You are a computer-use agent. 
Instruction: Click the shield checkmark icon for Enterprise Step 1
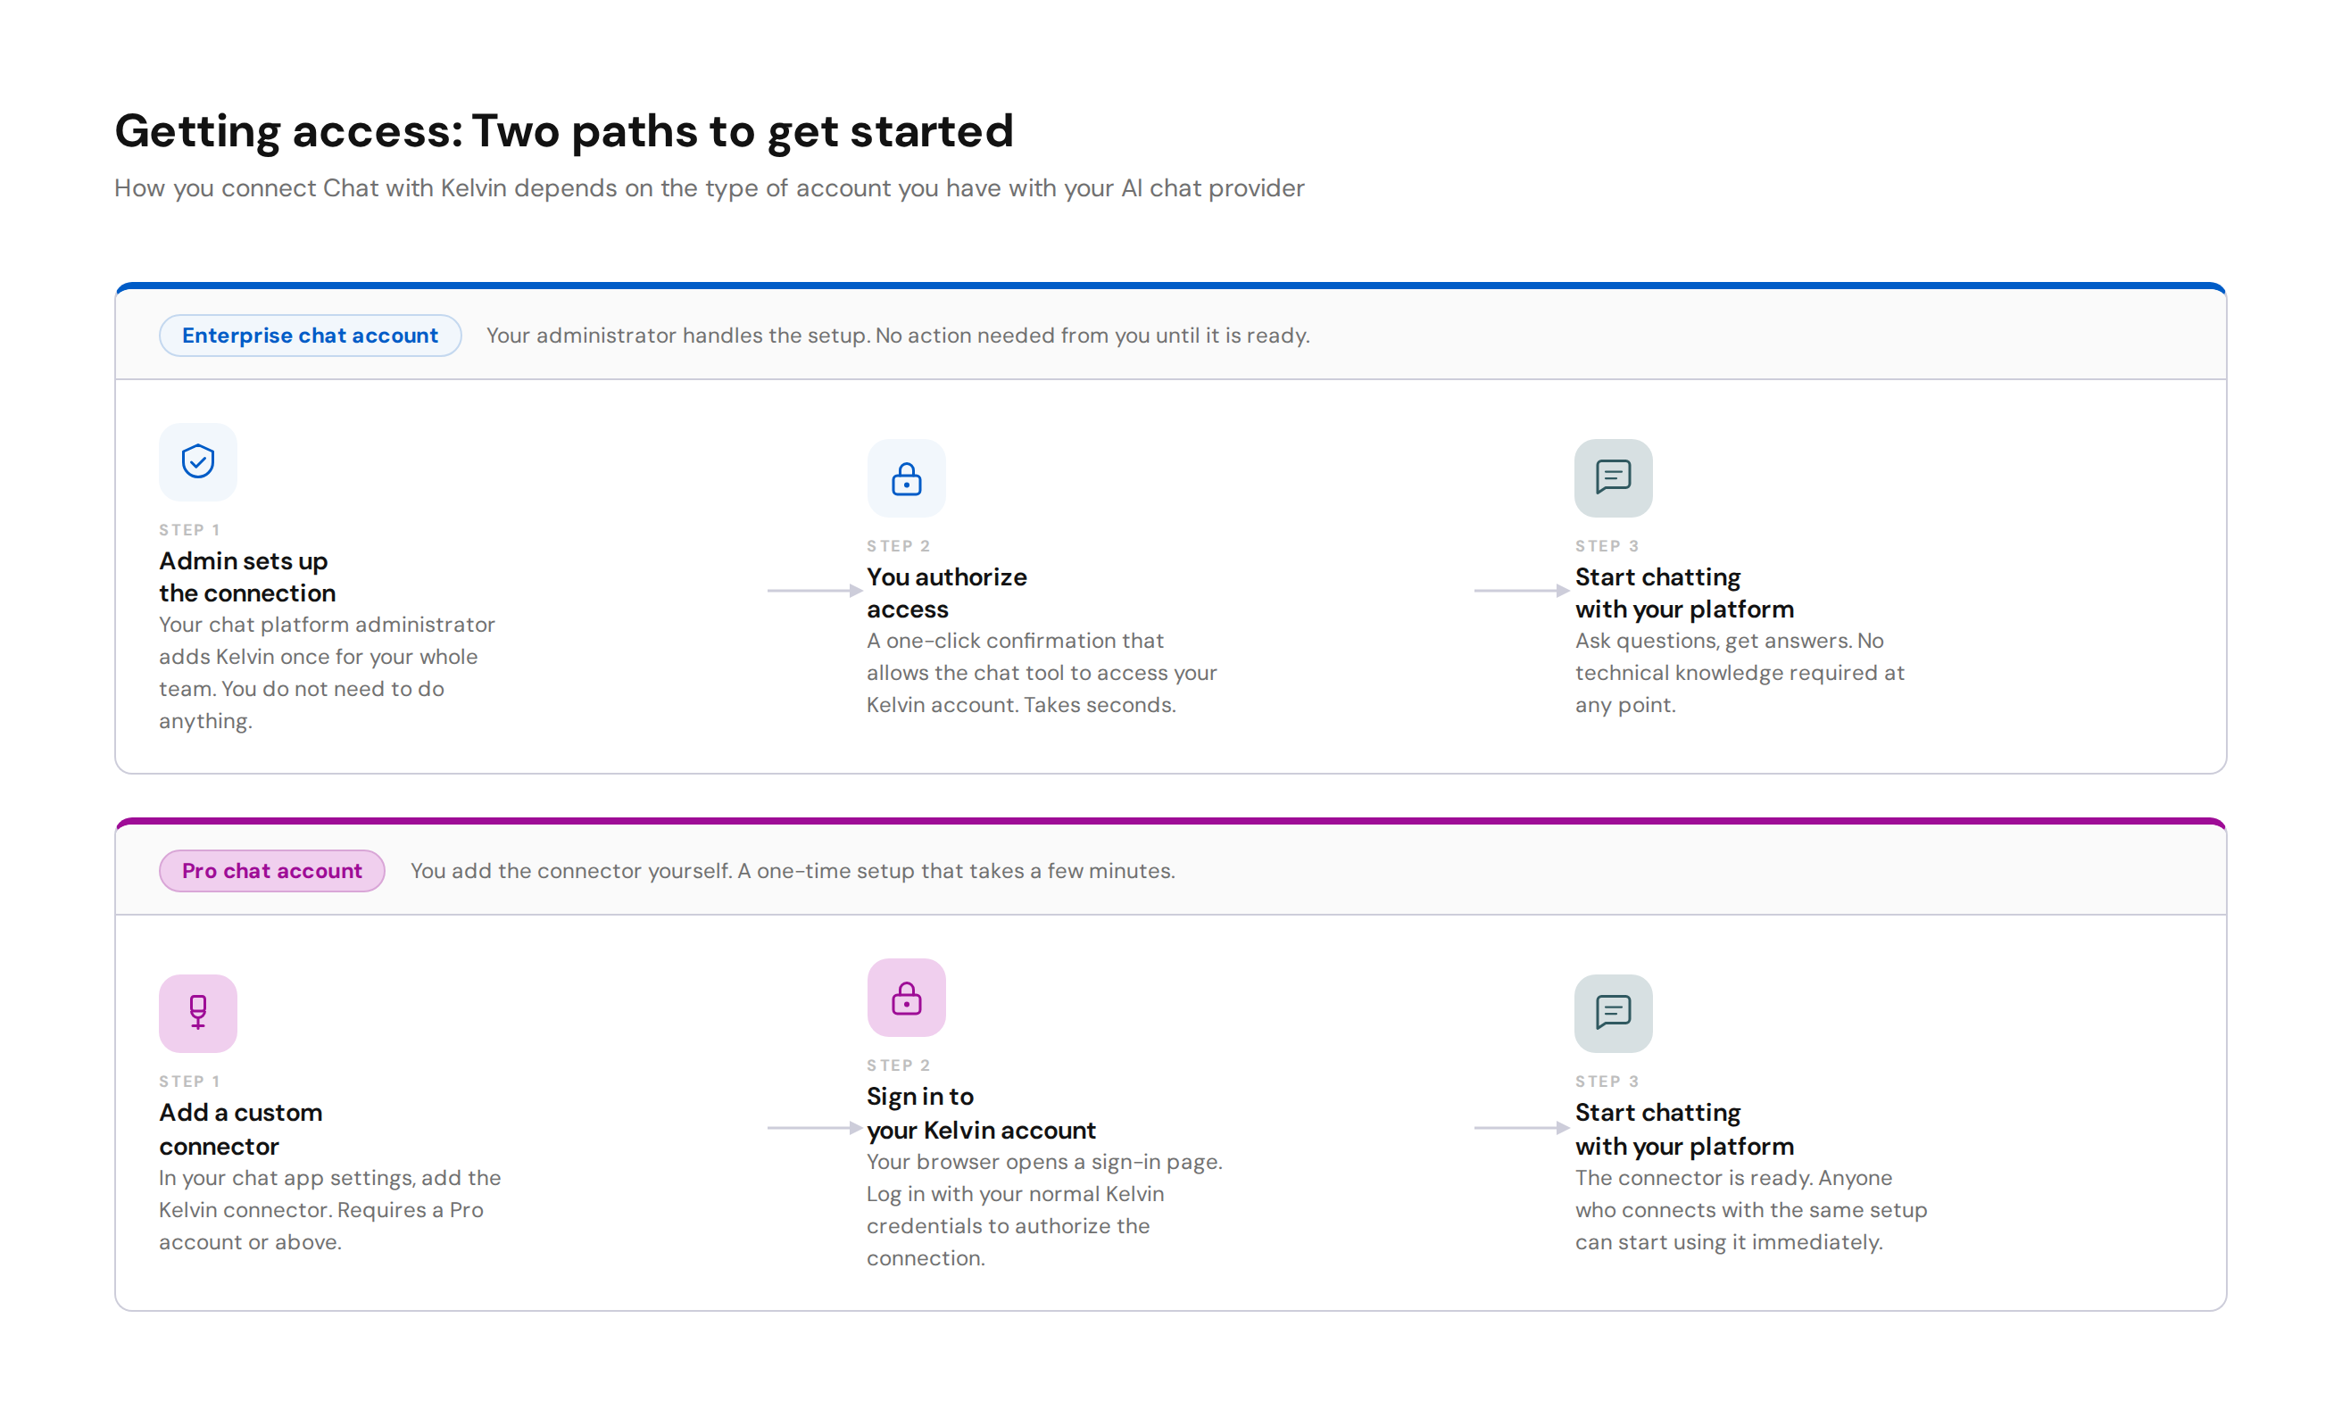pos(198,461)
